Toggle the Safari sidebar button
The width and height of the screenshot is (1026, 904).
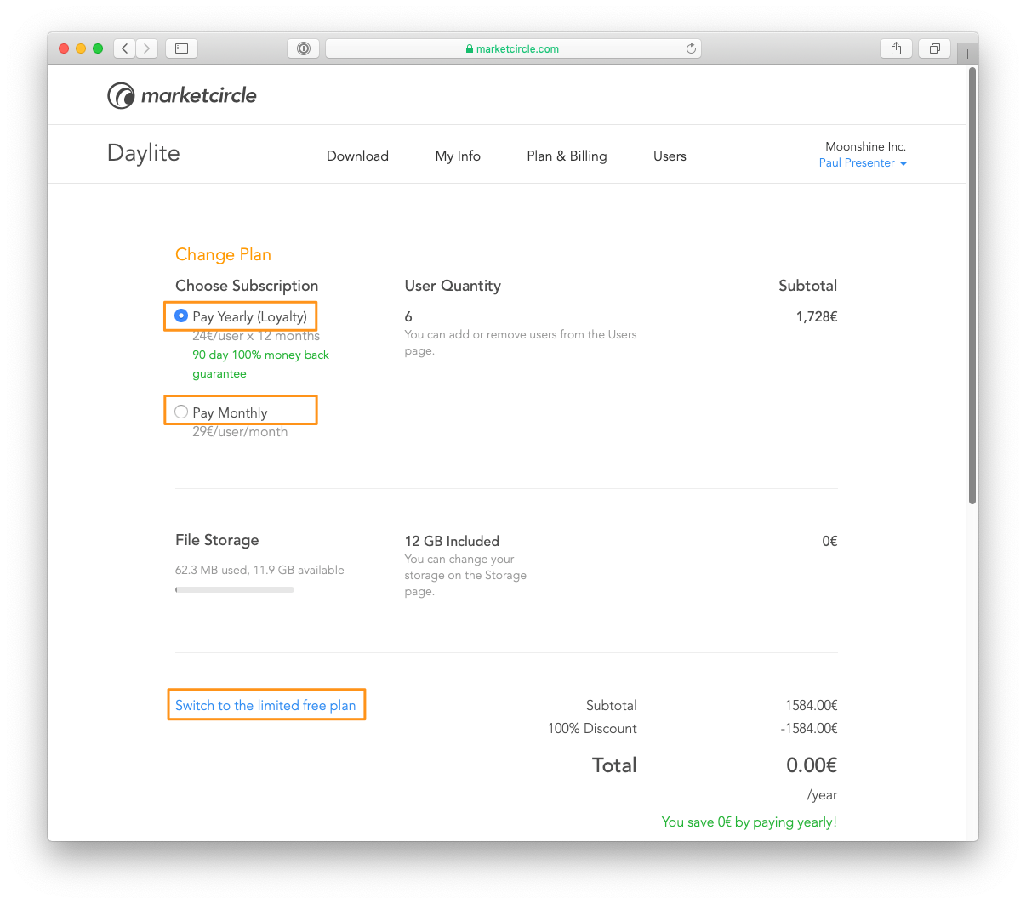(181, 48)
